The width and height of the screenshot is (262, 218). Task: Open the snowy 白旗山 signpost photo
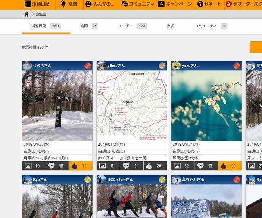tap(57, 106)
